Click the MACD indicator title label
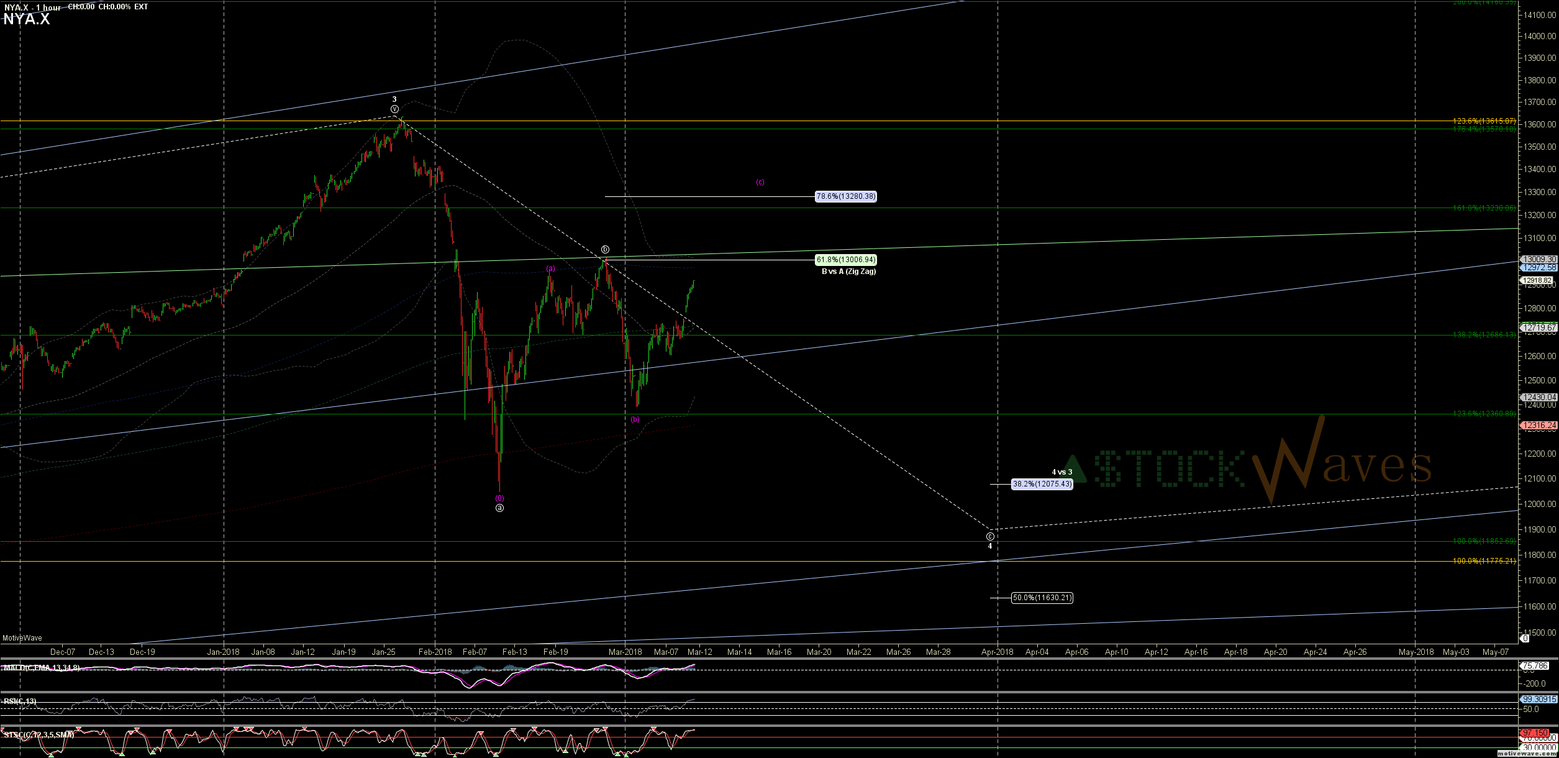The height and width of the screenshot is (758, 1559). coord(41,668)
